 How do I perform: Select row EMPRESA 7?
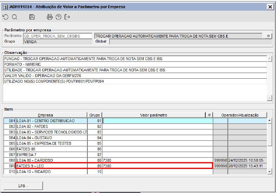[135, 155]
